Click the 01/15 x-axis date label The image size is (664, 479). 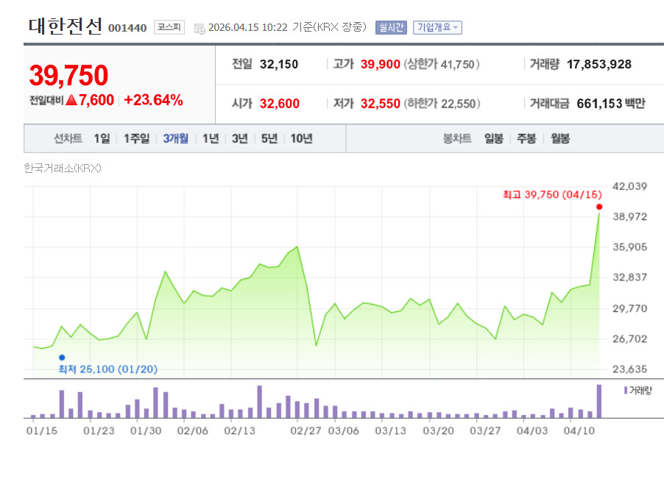(x=41, y=430)
